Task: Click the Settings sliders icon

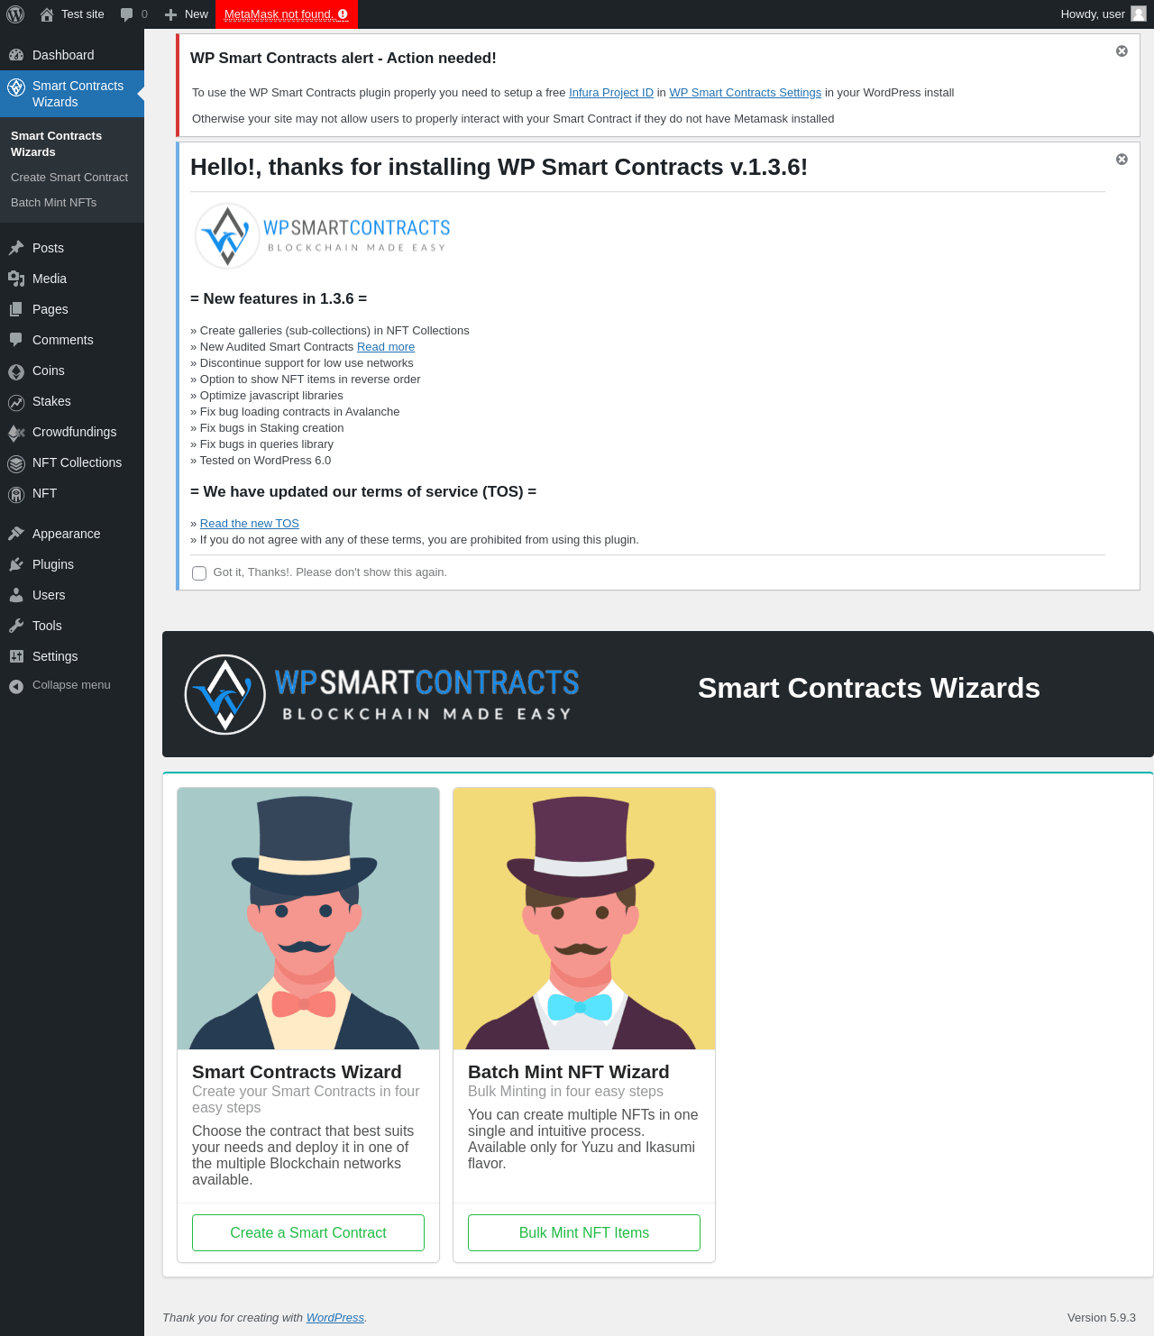Action: (16, 656)
